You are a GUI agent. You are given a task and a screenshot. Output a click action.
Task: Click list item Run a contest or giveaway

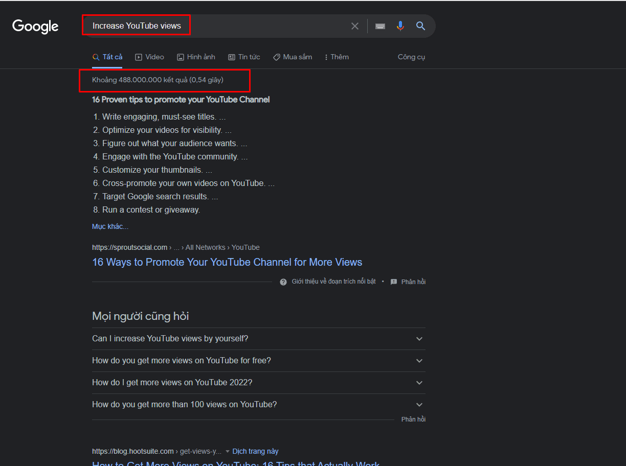pos(151,210)
